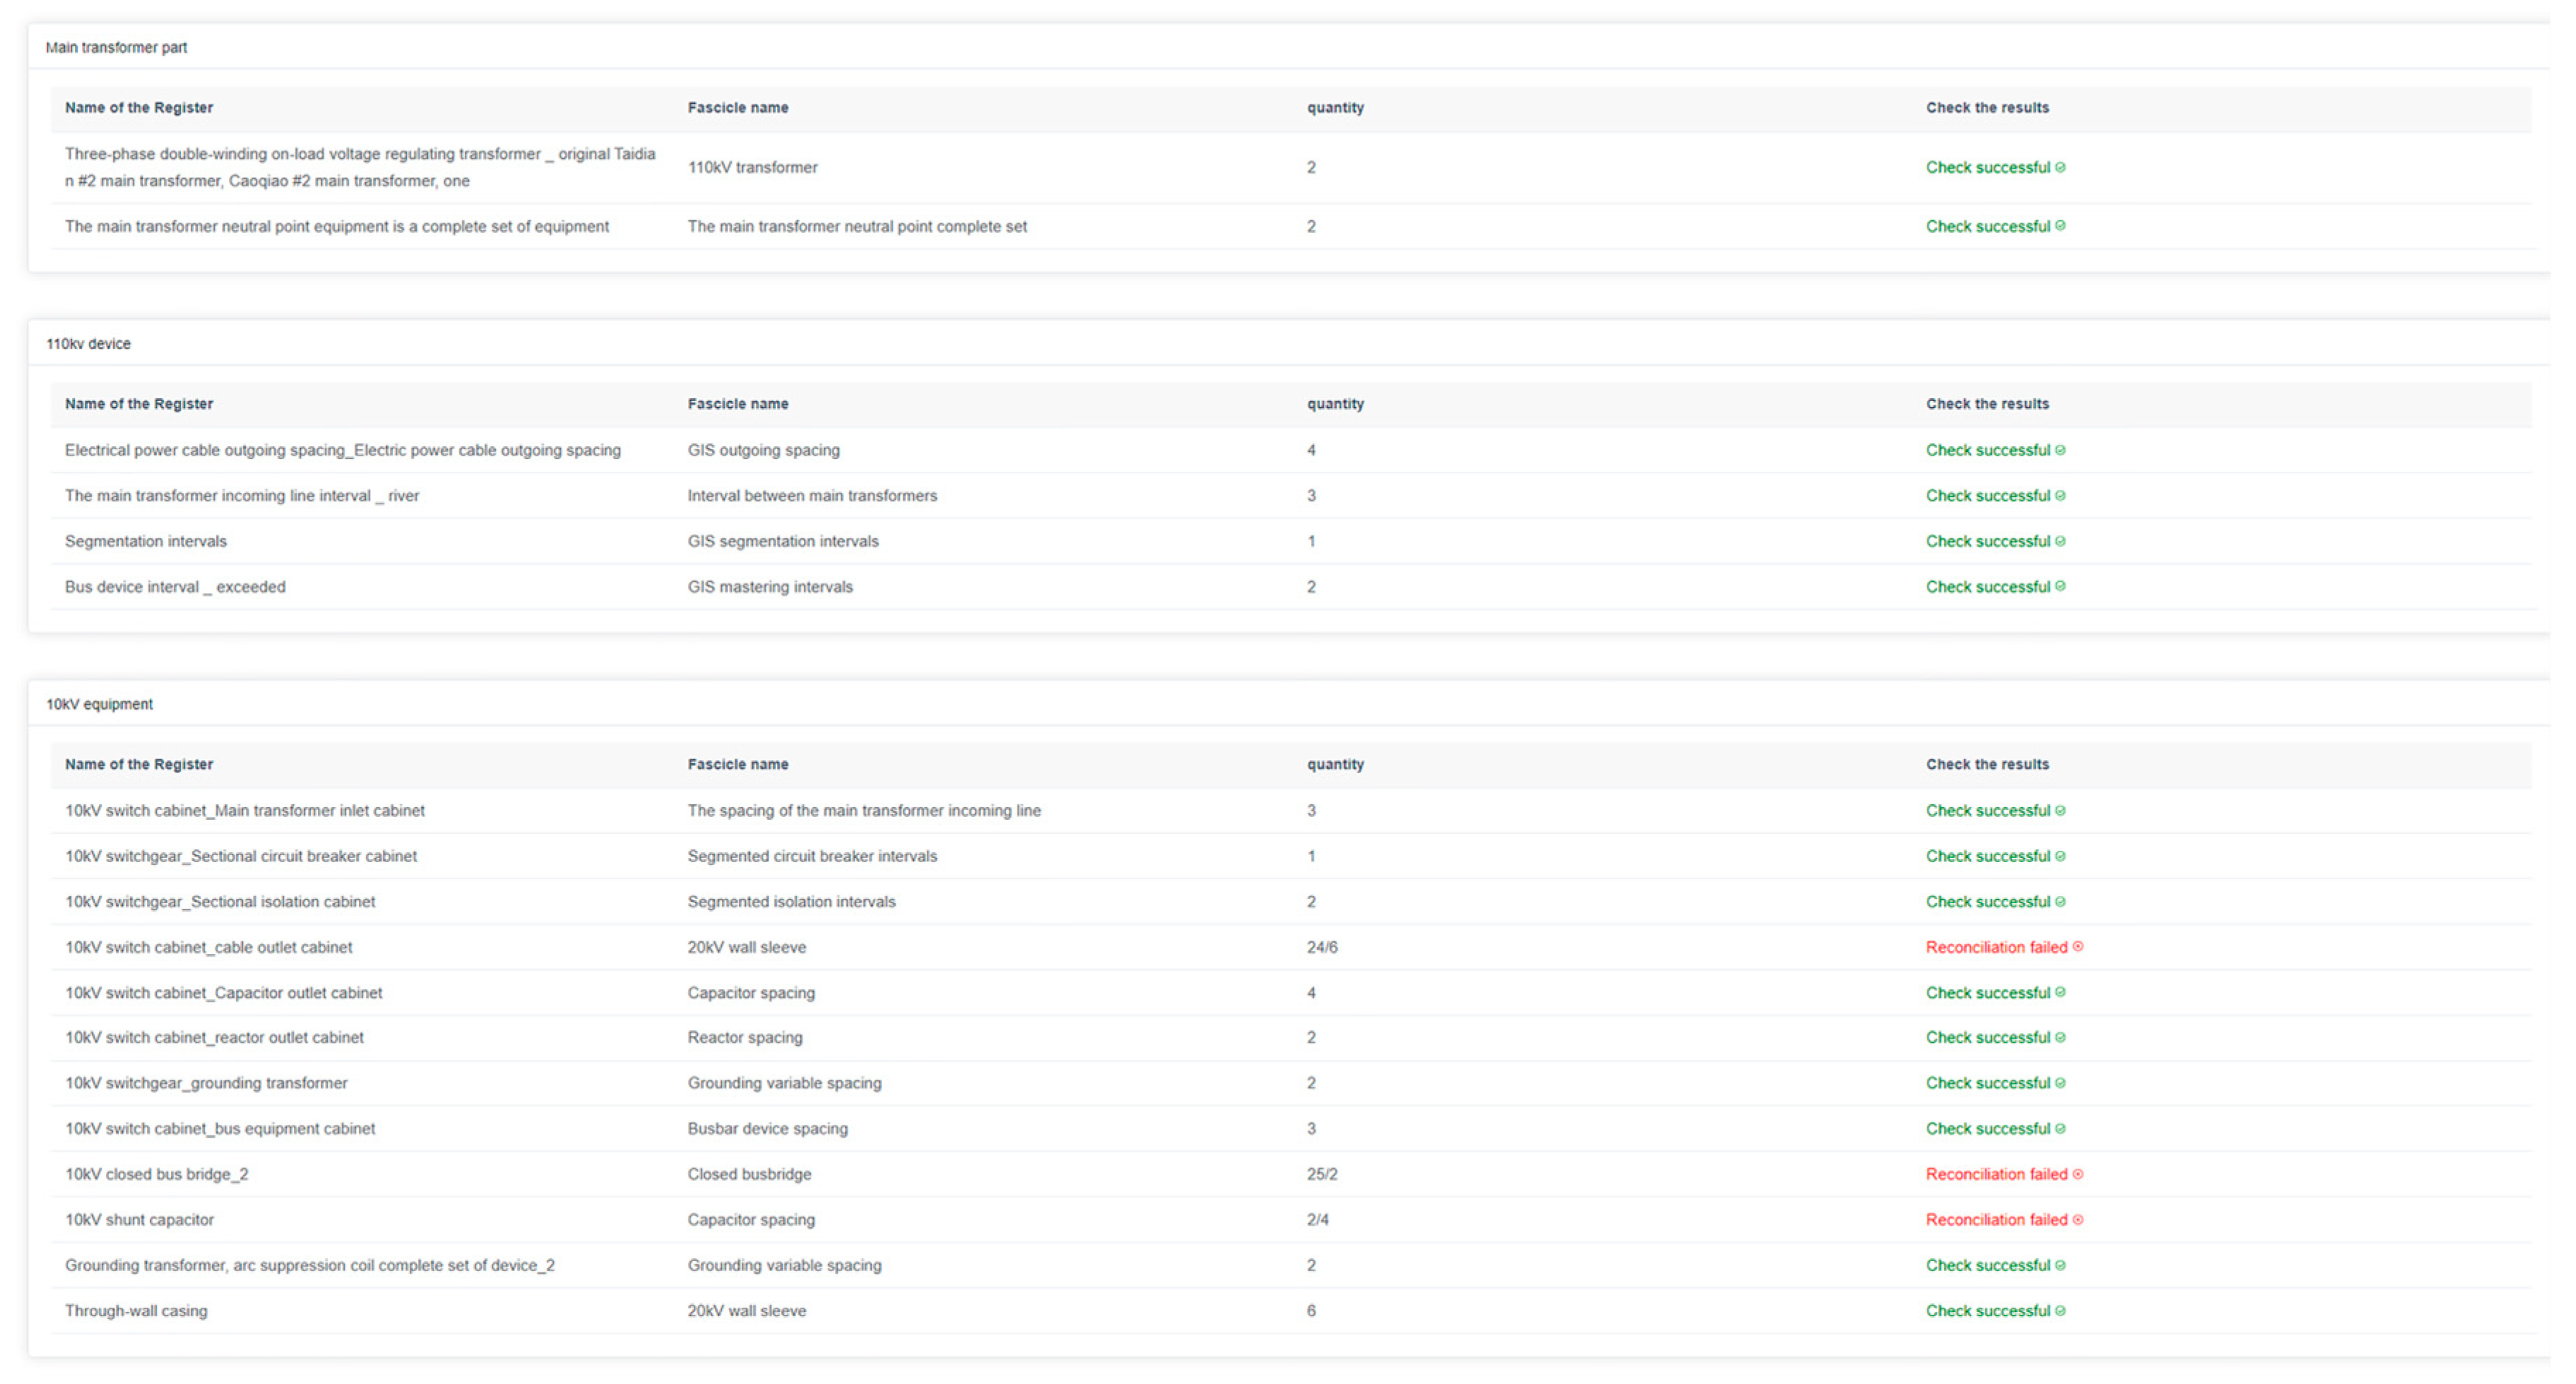Click red failed icon for 10kV shunt capacitor row
Screen dimensions: 2576x1384
pyautogui.click(x=2078, y=1219)
